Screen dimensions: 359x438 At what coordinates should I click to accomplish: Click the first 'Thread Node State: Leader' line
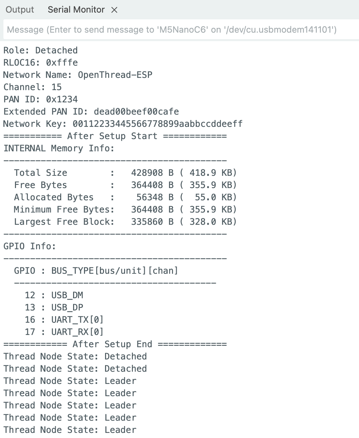point(70,381)
